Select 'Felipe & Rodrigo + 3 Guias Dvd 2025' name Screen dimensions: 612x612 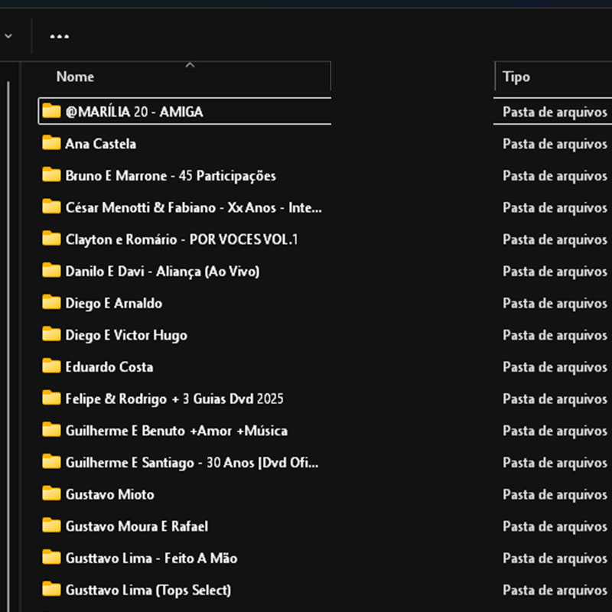pyautogui.click(x=174, y=399)
